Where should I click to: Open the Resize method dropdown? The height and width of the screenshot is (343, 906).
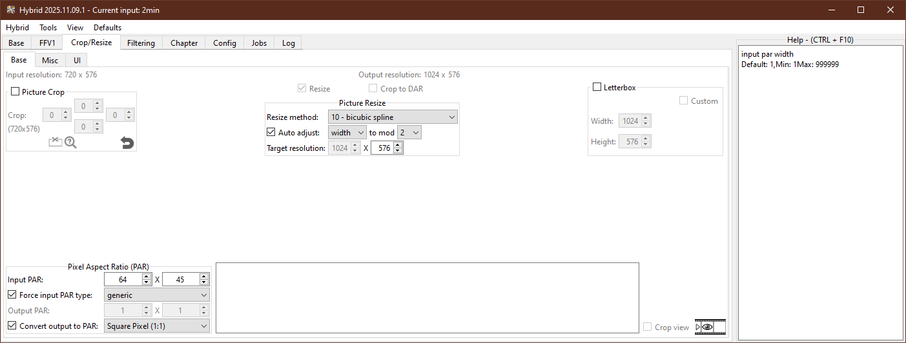point(394,117)
